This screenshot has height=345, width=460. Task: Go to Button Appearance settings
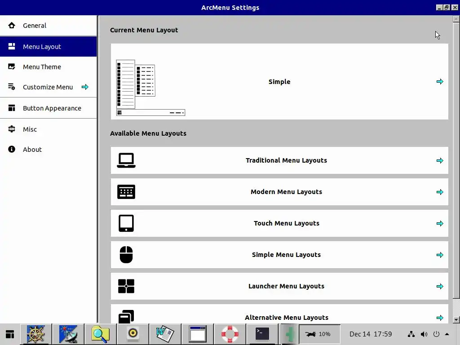tap(49, 108)
